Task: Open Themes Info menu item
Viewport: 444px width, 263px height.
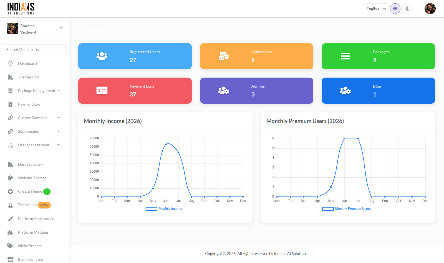Action: (x=35, y=77)
